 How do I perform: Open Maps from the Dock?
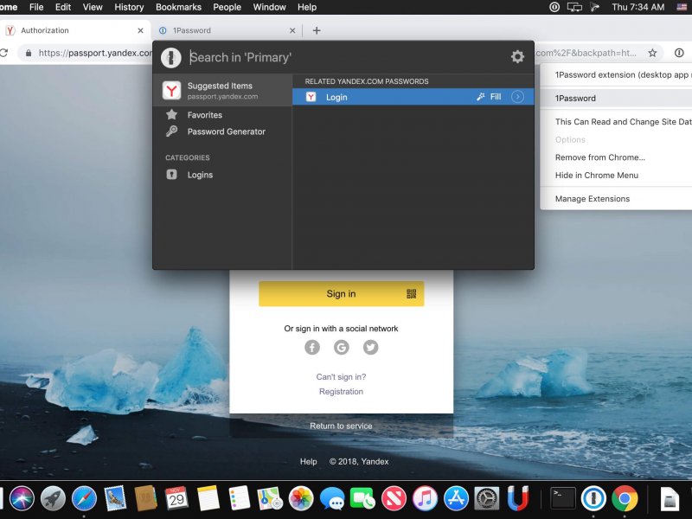click(270, 498)
